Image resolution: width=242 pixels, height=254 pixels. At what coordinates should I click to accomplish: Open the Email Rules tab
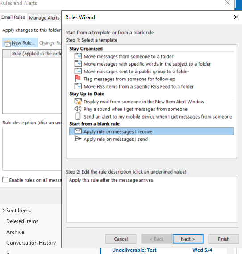(x=13, y=17)
